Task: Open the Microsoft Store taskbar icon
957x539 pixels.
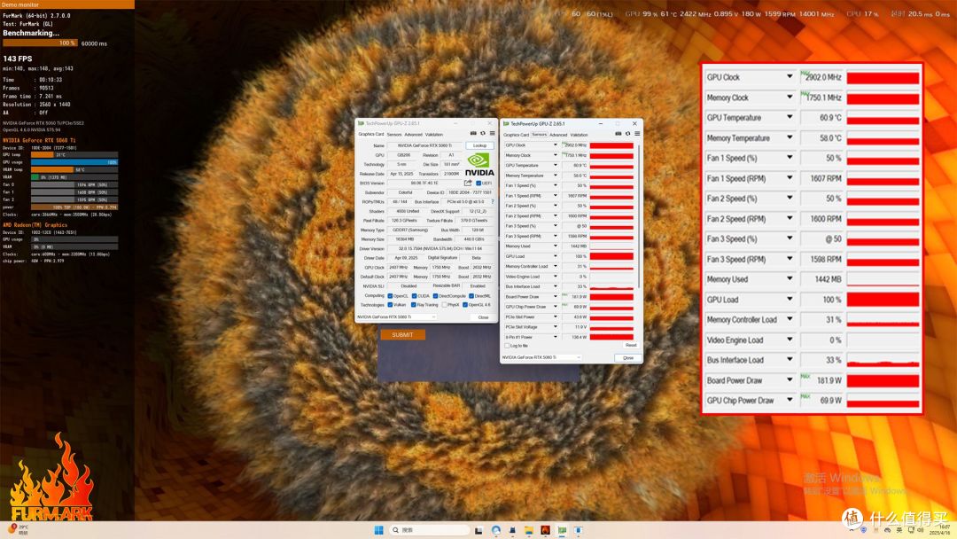Action: [512, 530]
